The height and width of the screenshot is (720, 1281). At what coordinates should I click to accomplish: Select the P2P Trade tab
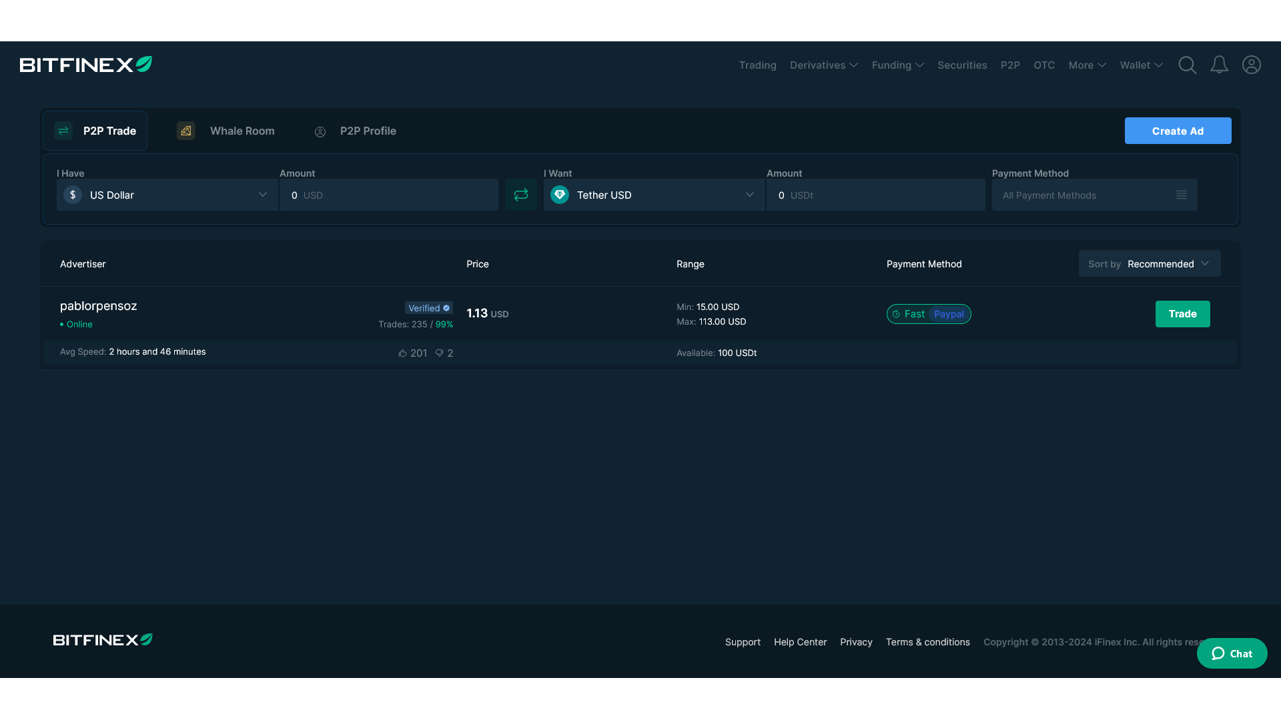point(95,131)
